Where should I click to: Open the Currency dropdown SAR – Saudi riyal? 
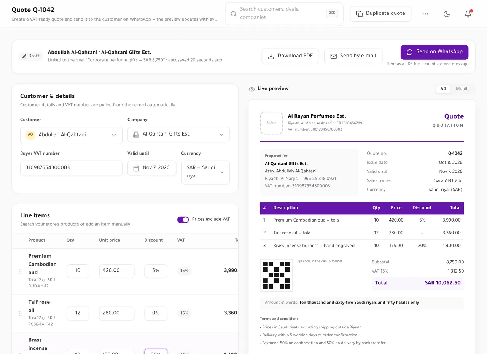point(205,172)
